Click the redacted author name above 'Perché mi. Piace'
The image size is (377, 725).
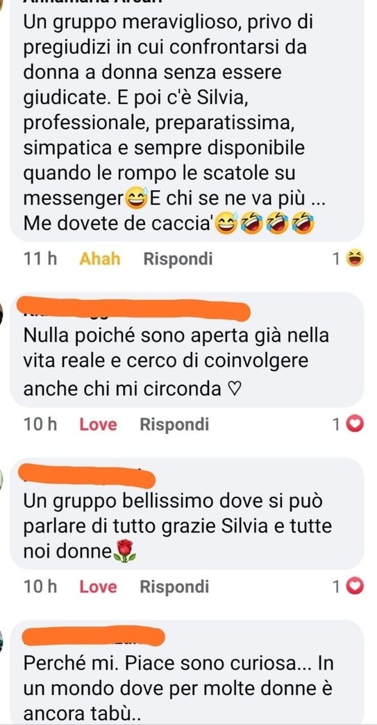[93, 637]
